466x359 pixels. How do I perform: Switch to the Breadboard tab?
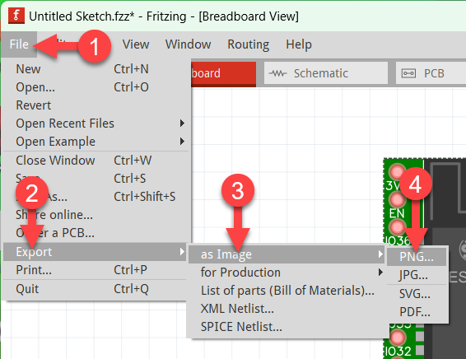point(223,74)
